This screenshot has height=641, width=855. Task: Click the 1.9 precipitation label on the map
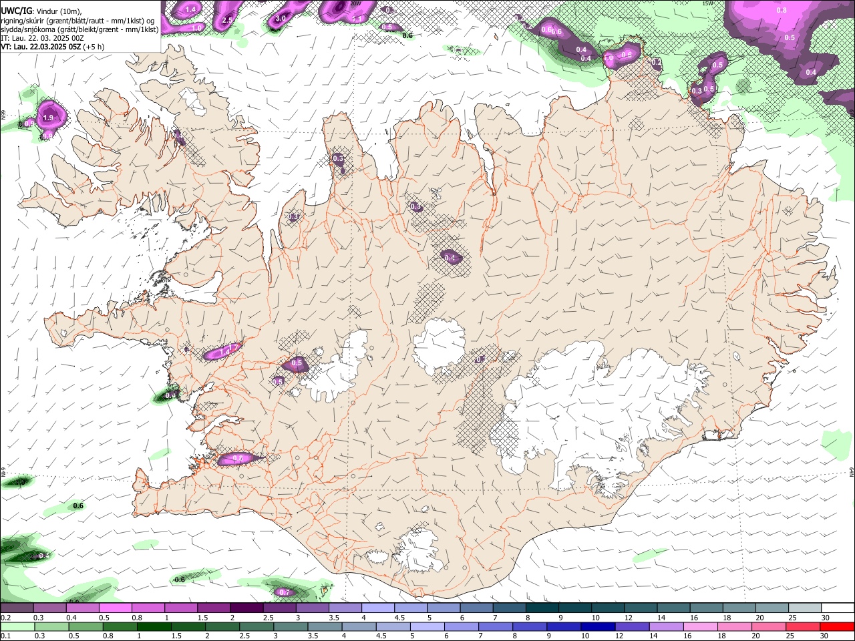(x=48, y=118)
